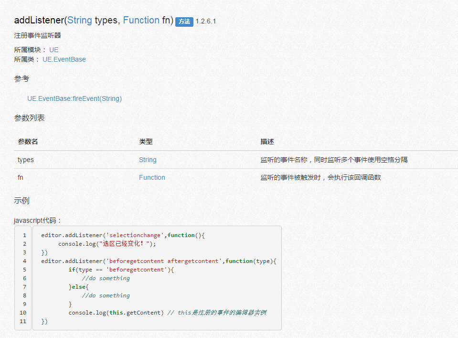Click code line number 11

(23, 321)
